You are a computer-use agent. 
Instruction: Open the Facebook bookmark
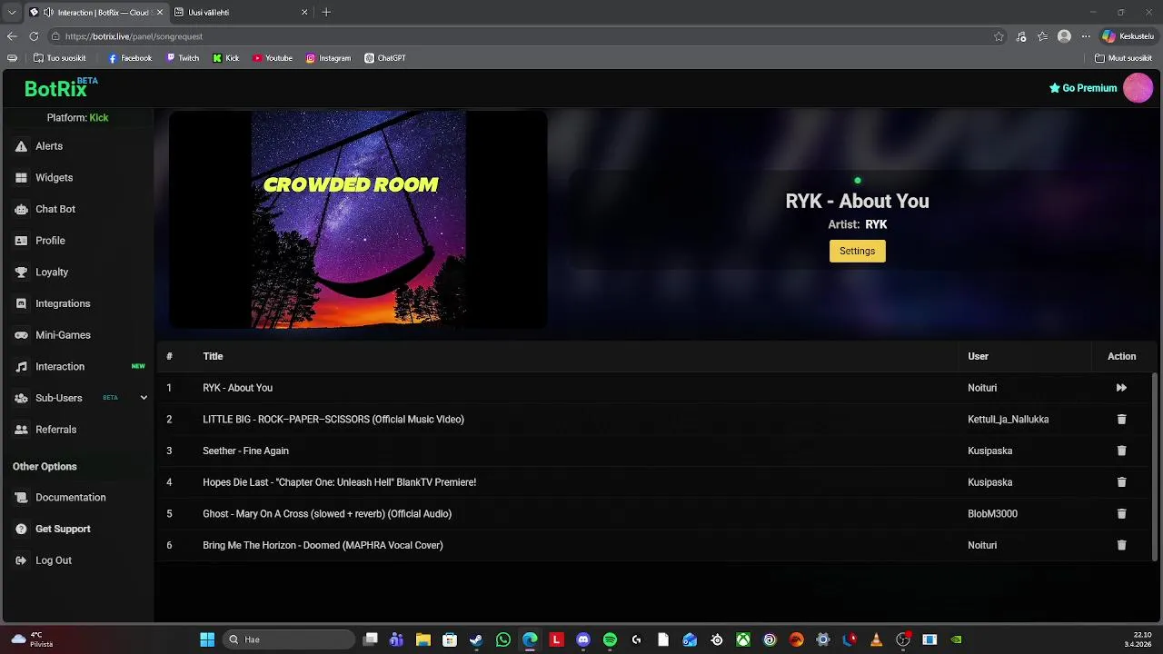tap(130, 58)
